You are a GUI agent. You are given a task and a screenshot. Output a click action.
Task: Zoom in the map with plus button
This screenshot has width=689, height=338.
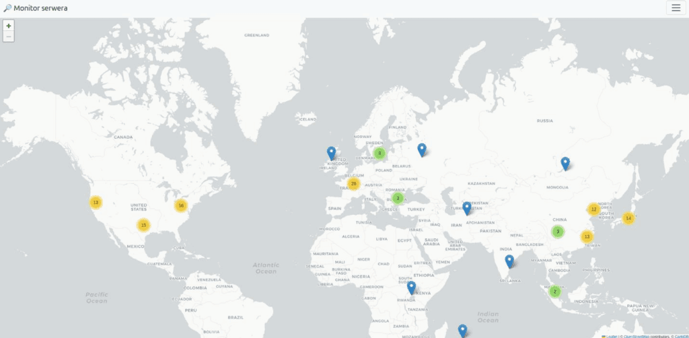click(8, 26)
